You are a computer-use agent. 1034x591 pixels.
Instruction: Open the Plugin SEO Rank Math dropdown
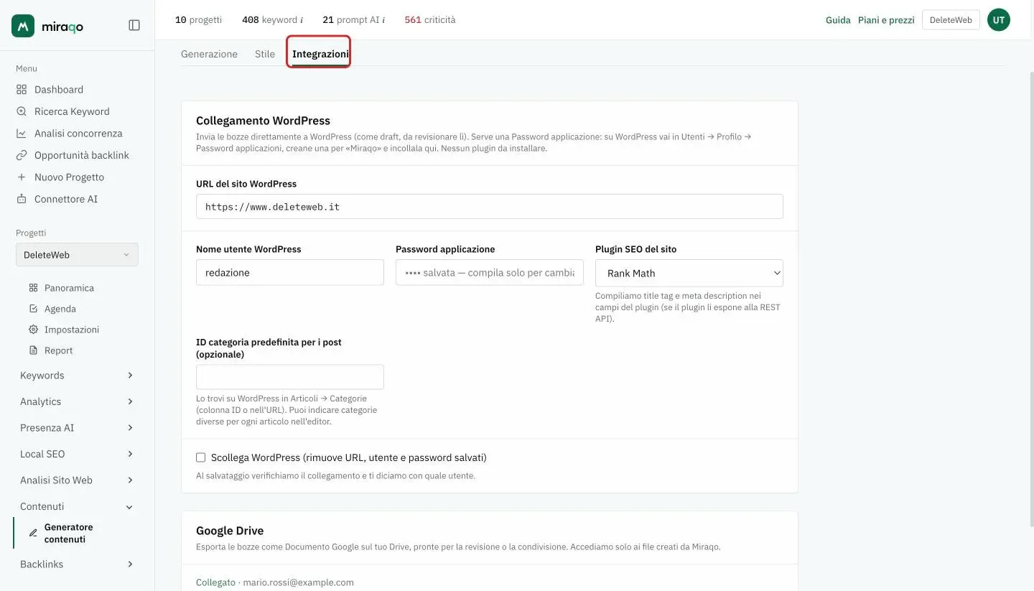coord(689,273)
